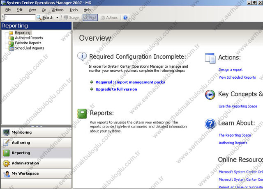Click green arrow beside Import management packs
This screenshot has height=189, width=263.
coord(92,82)
